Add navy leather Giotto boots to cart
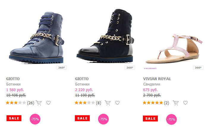The height and width of the screenshot is (134, 208). pos(39,103)
